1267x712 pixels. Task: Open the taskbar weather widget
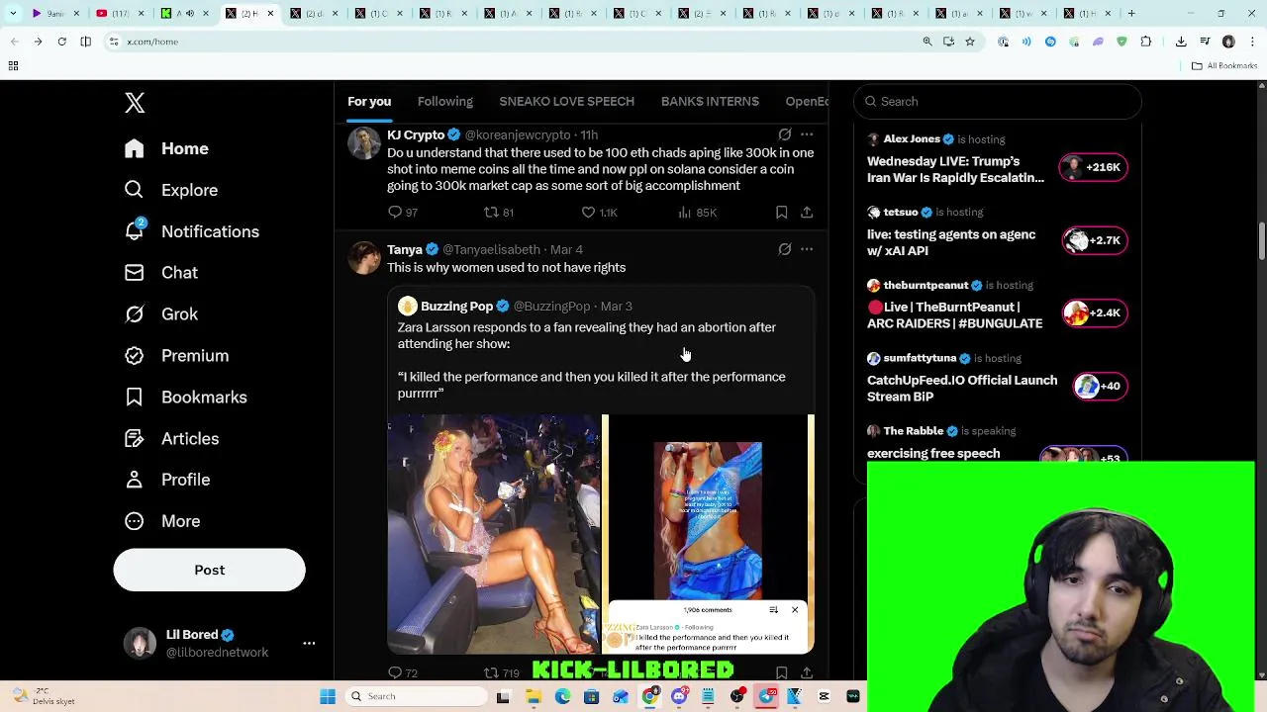(45, 696)
